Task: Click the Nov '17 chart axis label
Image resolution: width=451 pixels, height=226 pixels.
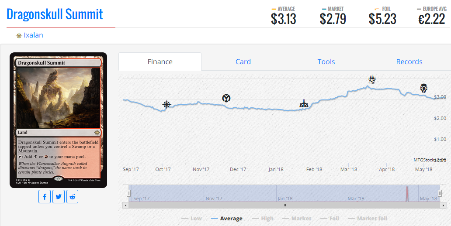Action: pyautogui.click(x=201, y=169)
